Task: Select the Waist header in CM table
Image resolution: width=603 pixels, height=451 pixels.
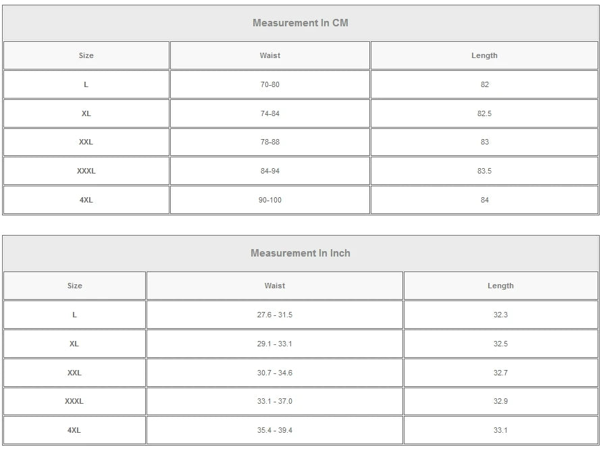Action: [270, 55]
